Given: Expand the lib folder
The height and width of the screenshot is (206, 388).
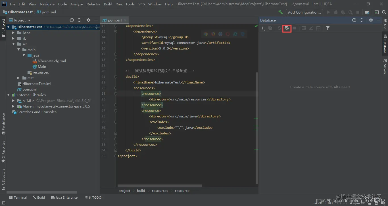Looking at the screenshot, I should point(13,38).
